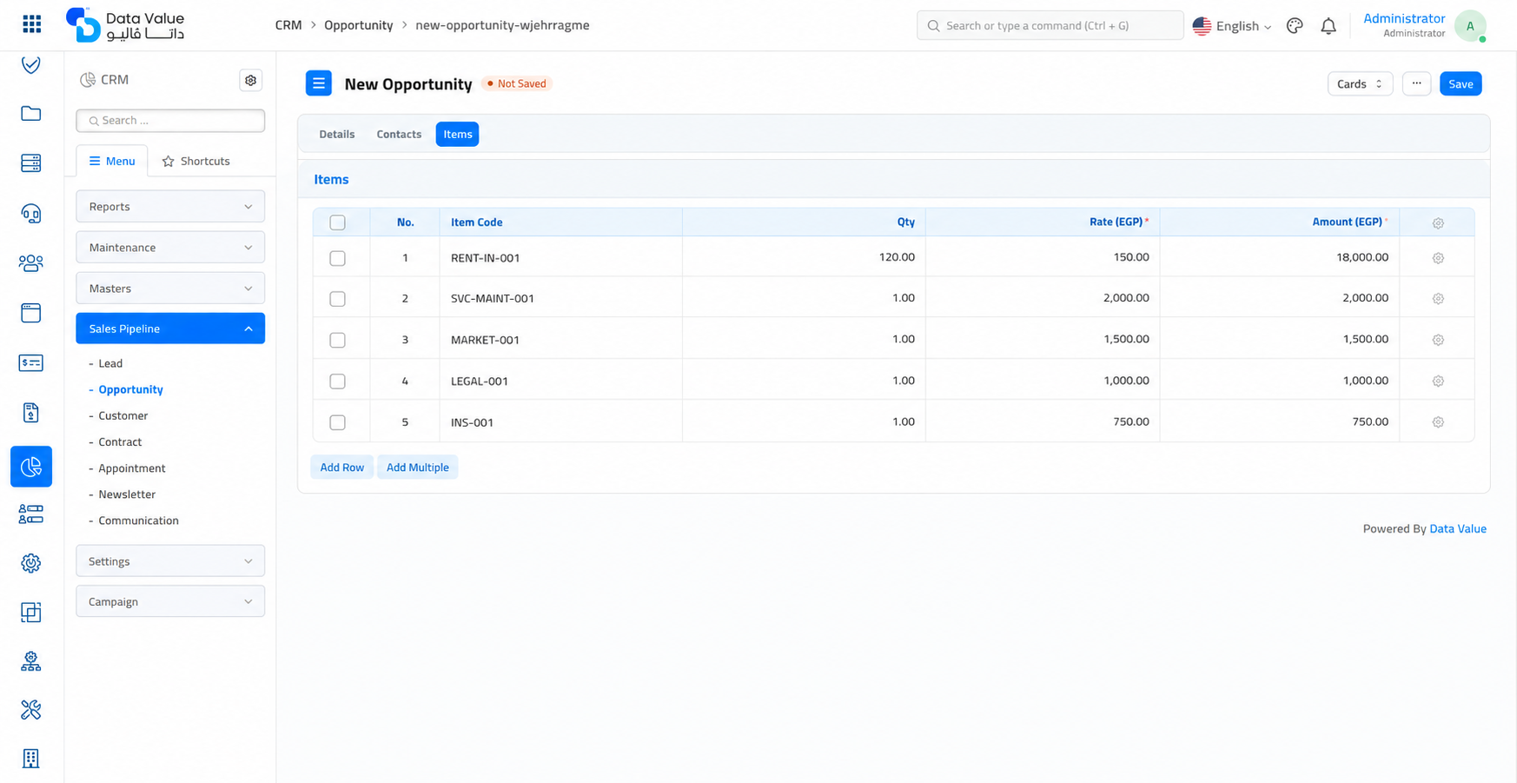
Task: Open the dollar card module in sidebar
Action: tap(31, 362)
